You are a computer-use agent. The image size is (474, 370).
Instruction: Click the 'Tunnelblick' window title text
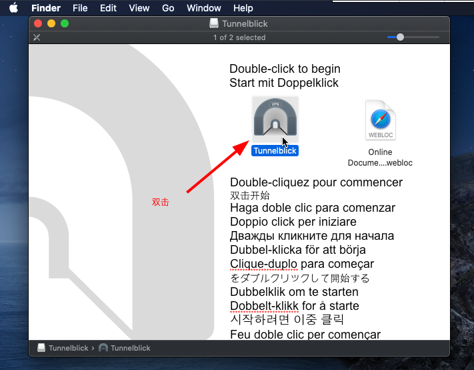click(x=245, y=23)
